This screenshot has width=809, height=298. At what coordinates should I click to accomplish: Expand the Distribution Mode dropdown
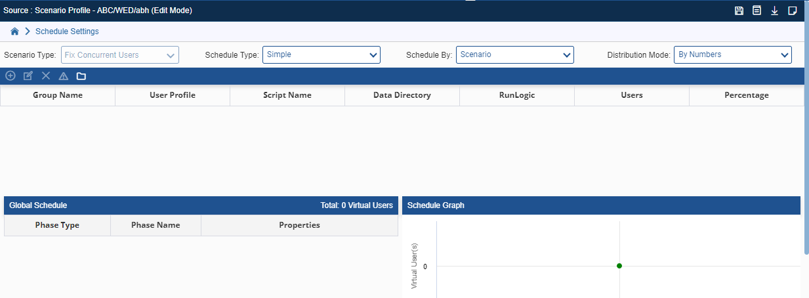pos(733,54)
